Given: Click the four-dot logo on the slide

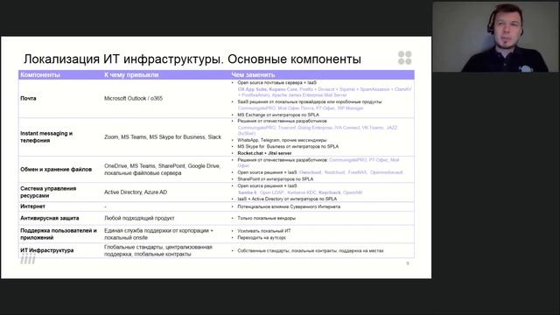Looking at the screenshot, I should pyautogui.click(x=404, y=58).
